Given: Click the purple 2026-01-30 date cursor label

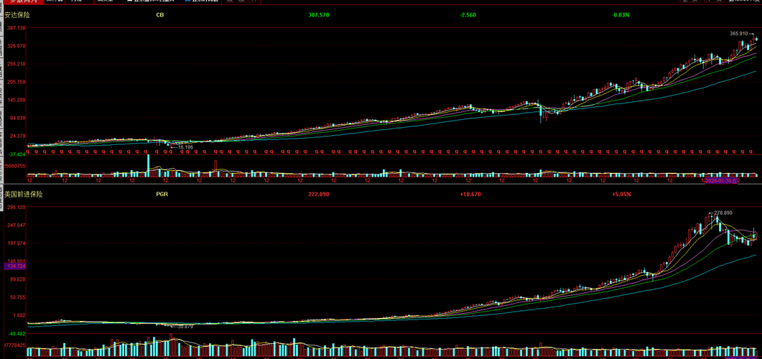Looking at the screenshot, I should (x=722, y=181).
